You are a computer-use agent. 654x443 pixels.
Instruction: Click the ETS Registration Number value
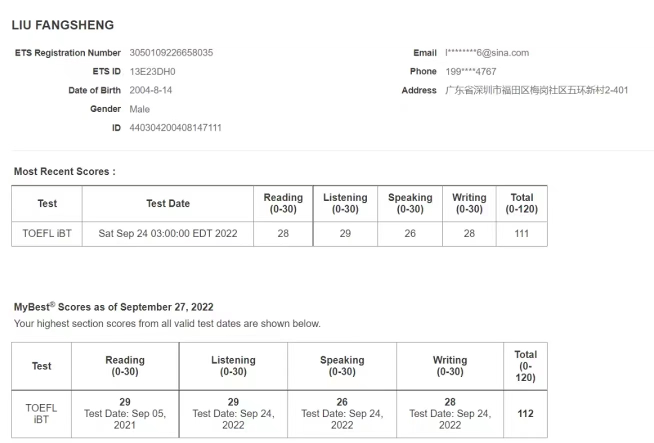[171, 53]
